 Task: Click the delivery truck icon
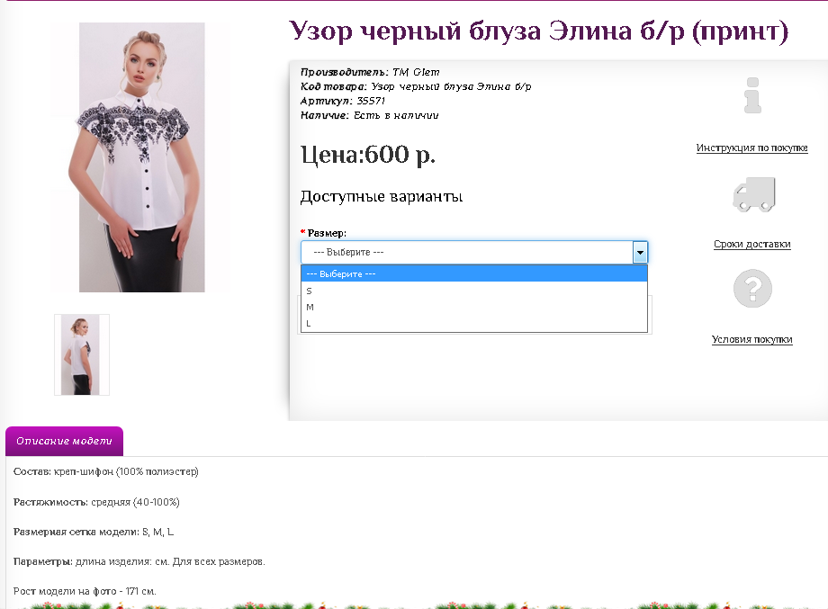[x=754, y=194]
